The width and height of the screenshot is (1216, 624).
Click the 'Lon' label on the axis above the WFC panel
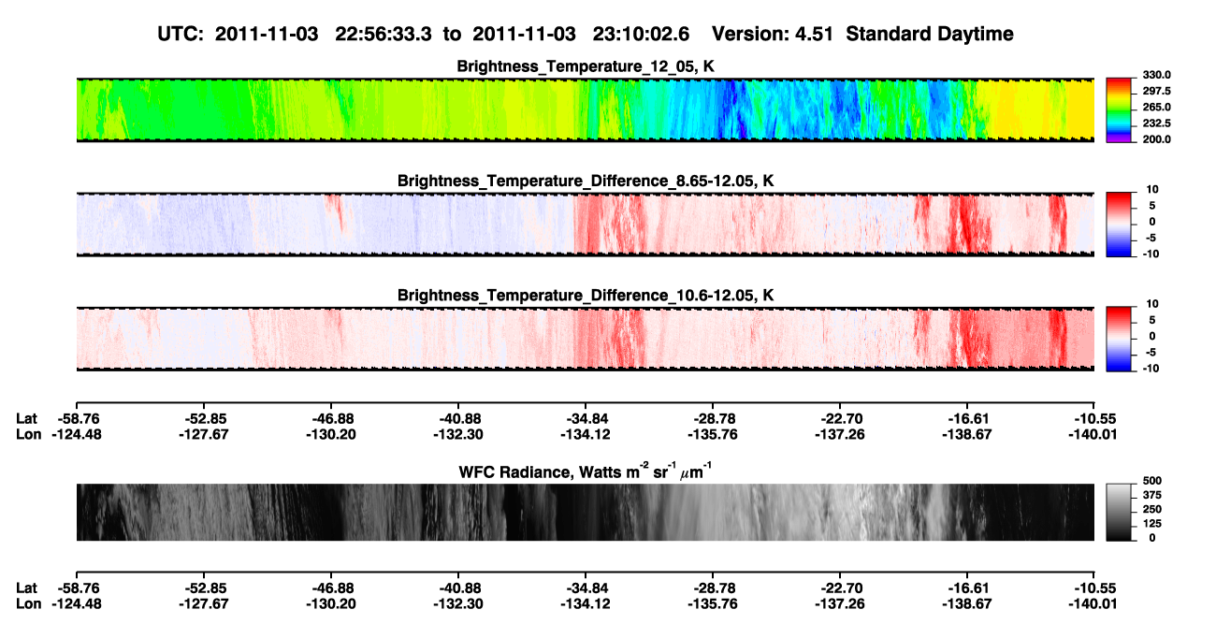pos(28,434)
